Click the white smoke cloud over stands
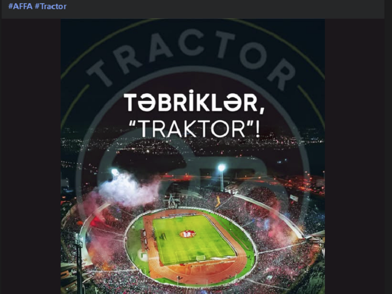This screenshot has height=294, width=392. [129, 189]
